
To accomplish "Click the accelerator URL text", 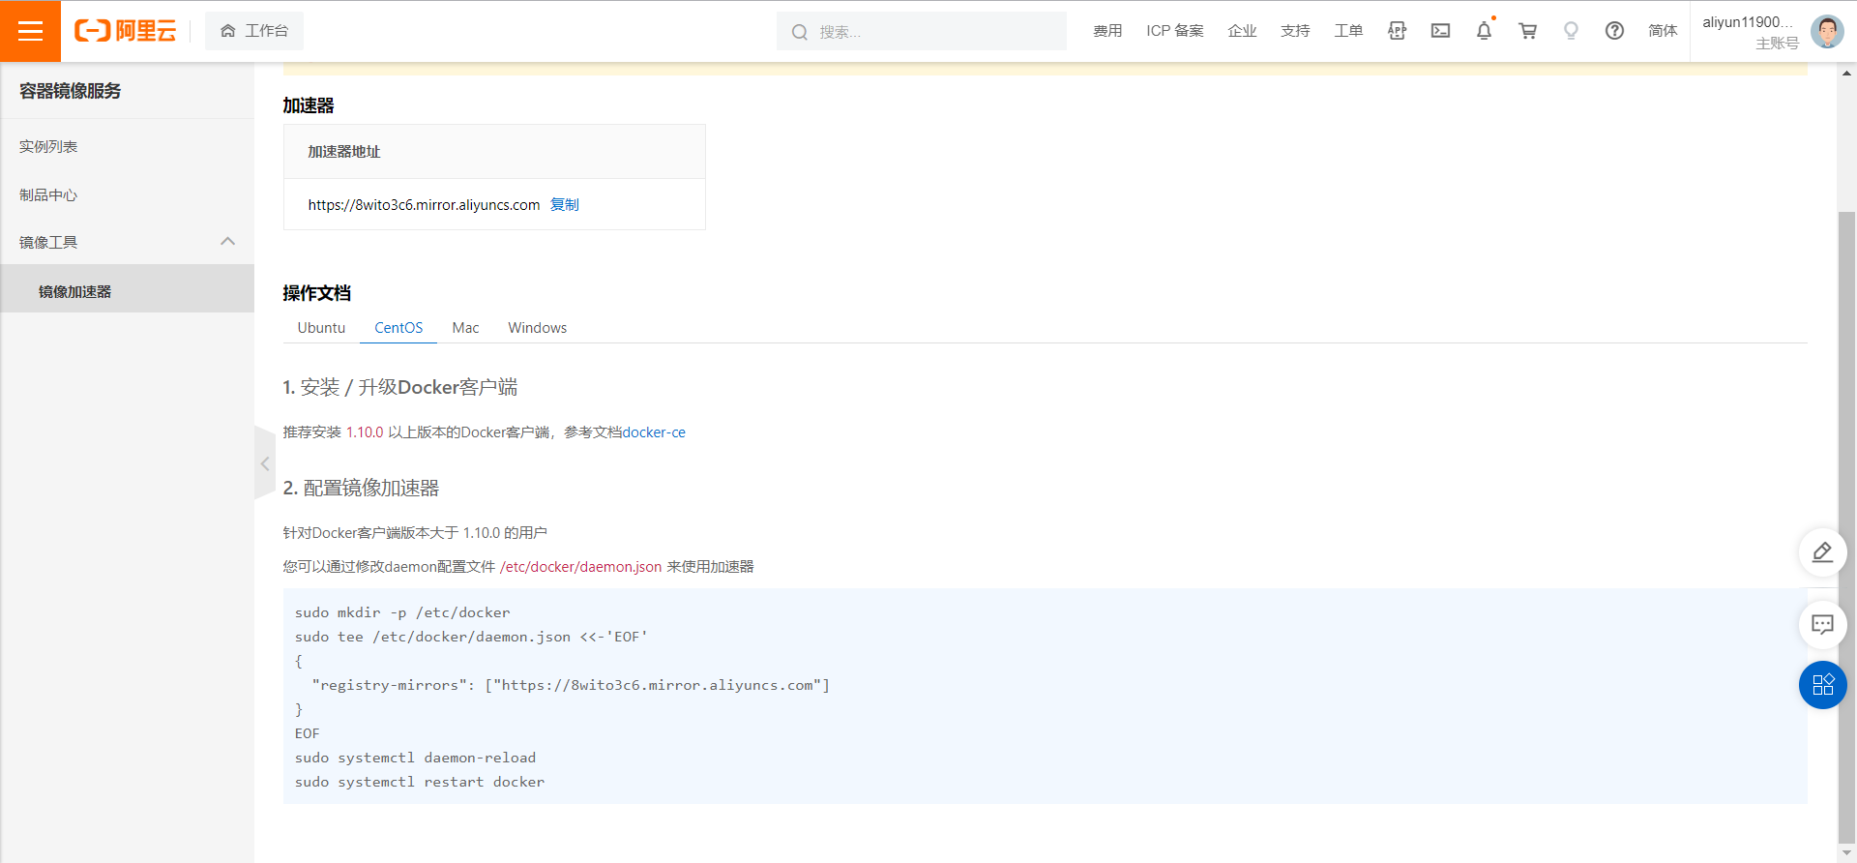I will [424, 204].
